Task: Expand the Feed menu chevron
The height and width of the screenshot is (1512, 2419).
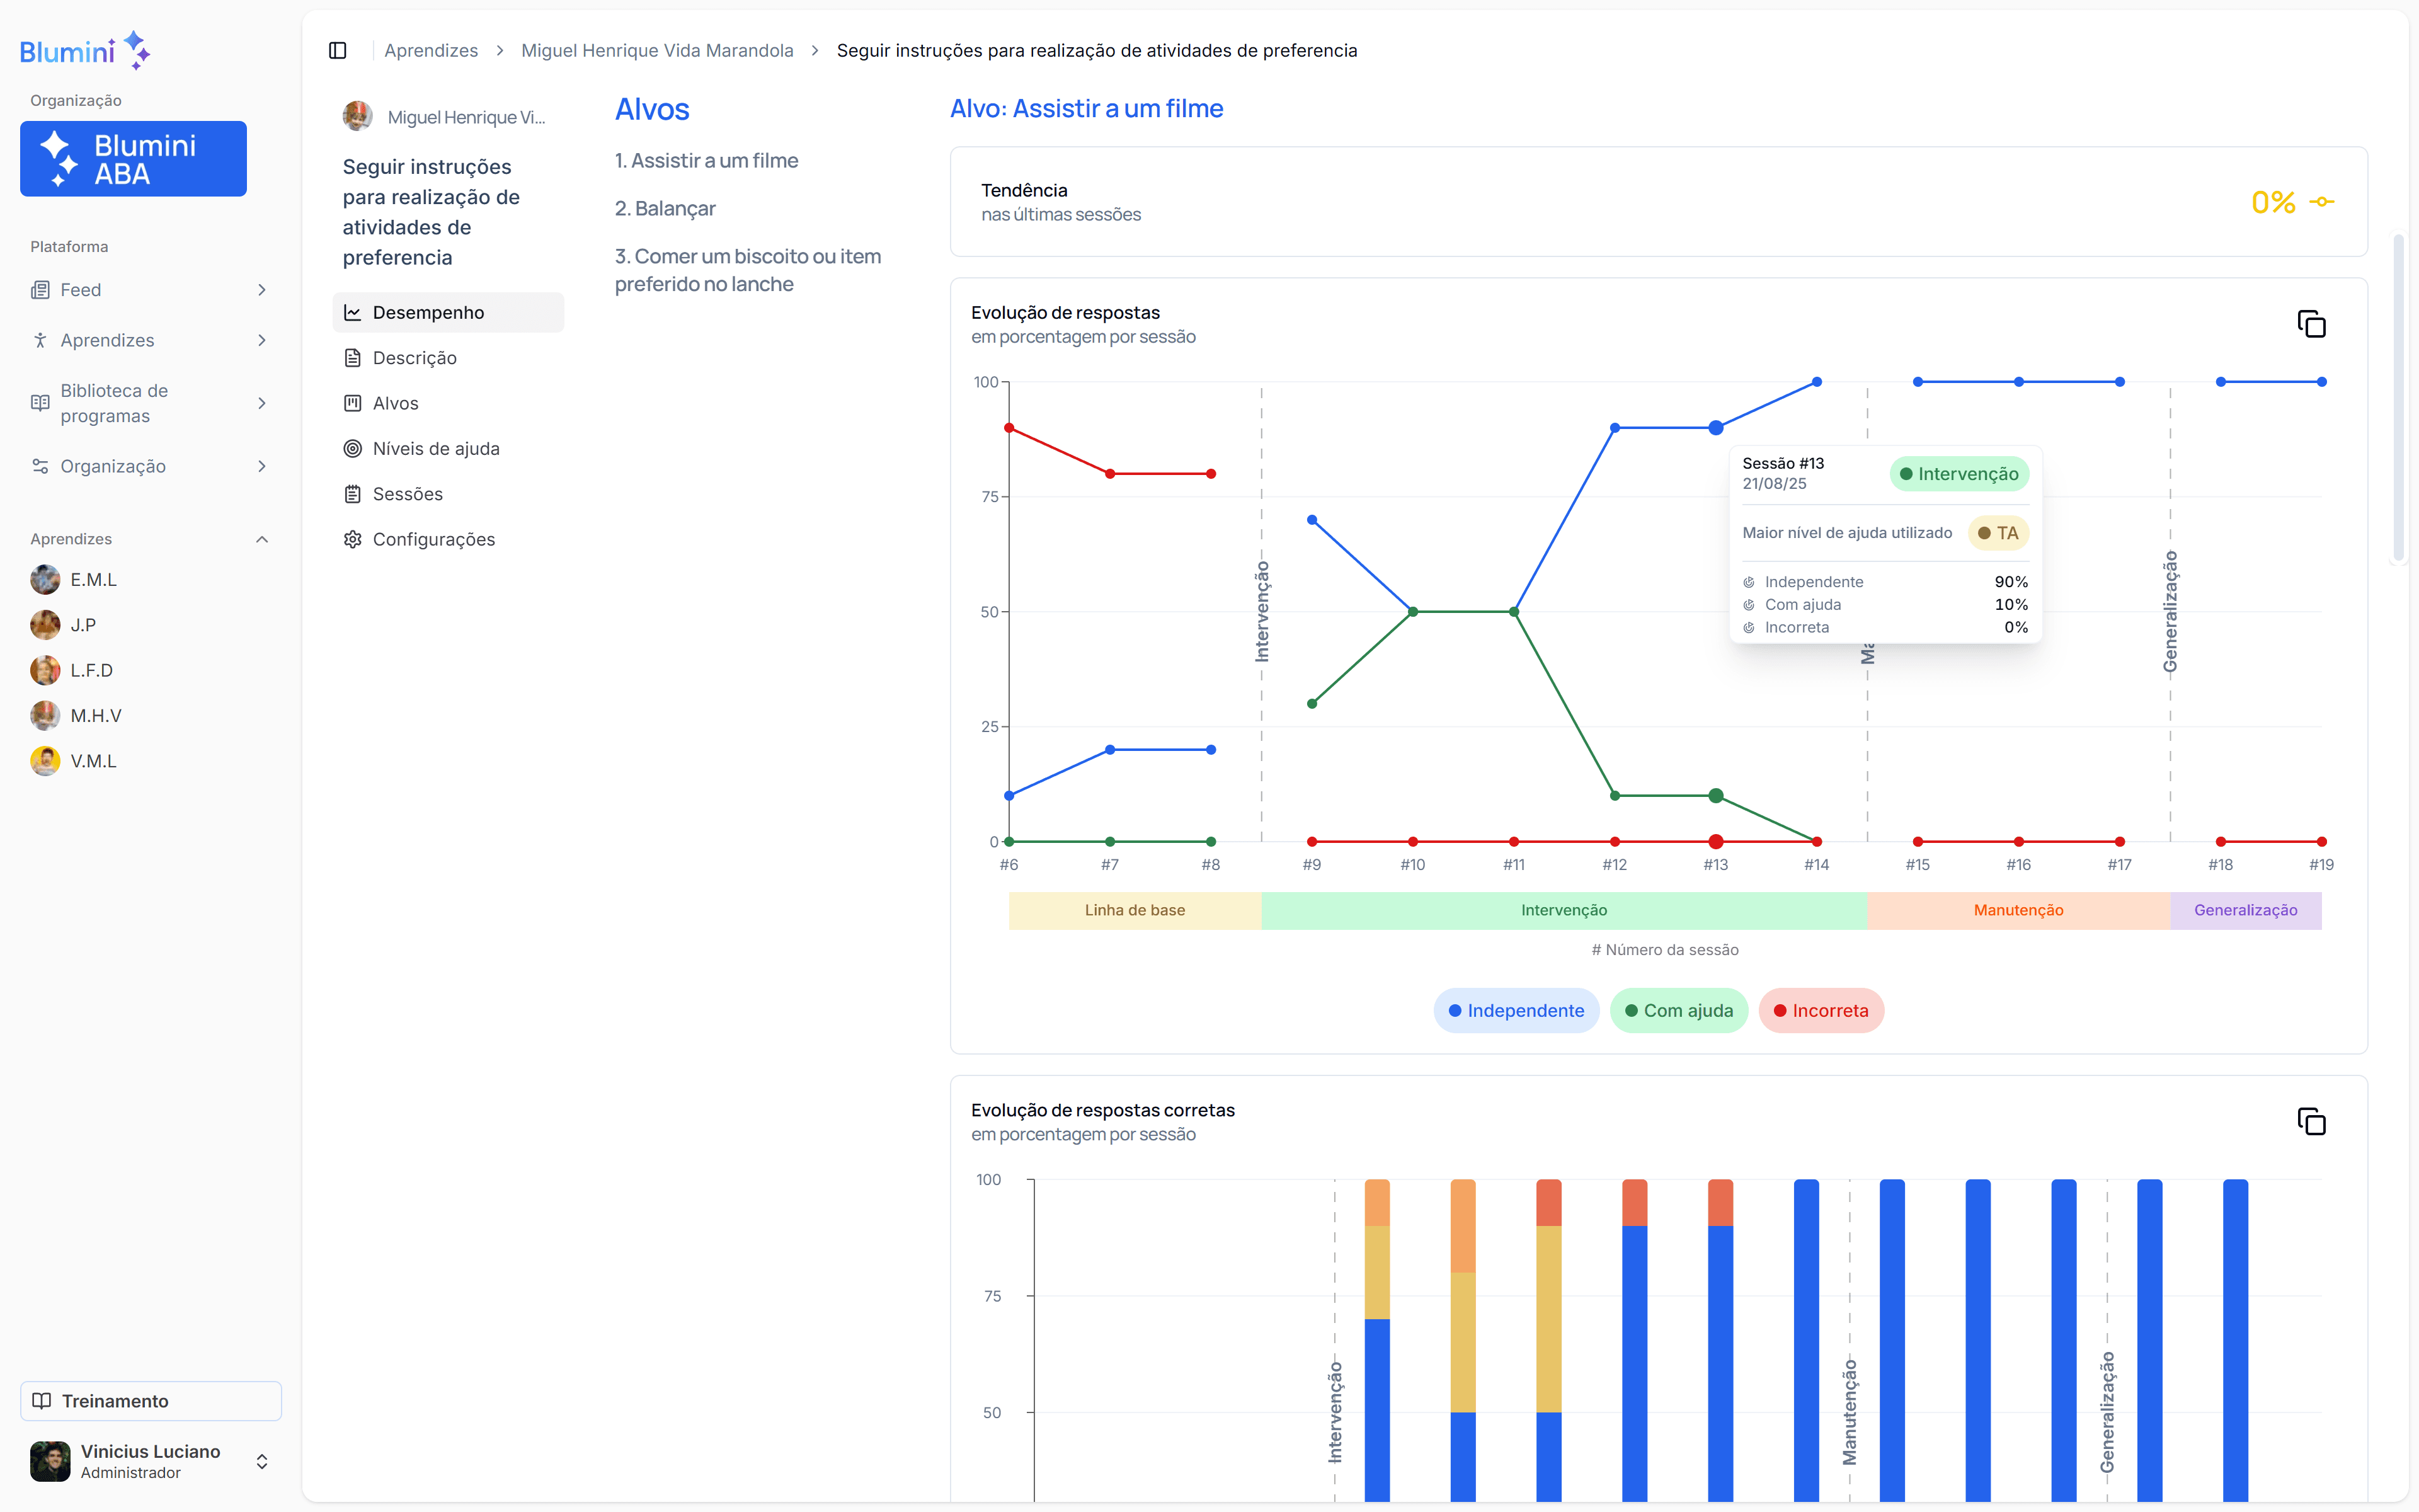Action: coord(262,290)
